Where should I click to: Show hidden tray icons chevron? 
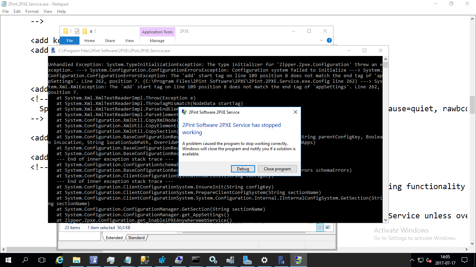click(x=413, y=260)
